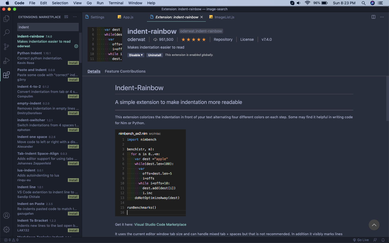The width and height of the screenshot is (389, 243).
Task: Install indent-switcher extension
Action: click(73, 130)
